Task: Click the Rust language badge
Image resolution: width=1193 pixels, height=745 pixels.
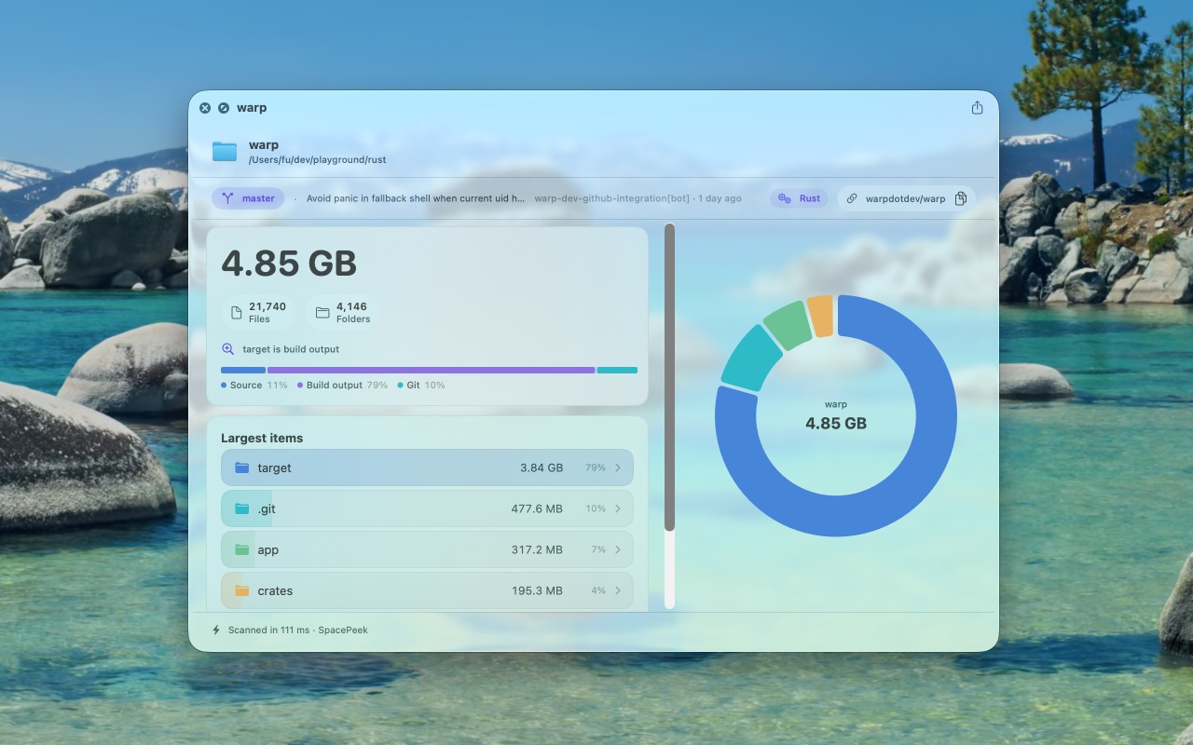Action: coord(799,198)
